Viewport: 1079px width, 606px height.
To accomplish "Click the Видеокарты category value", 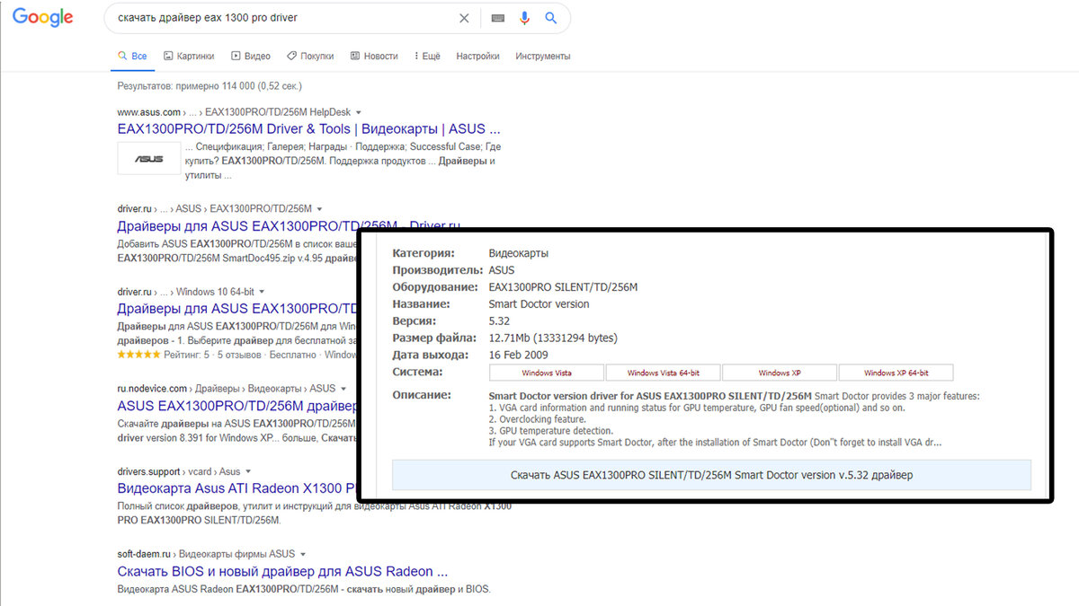I will point(518,254).
